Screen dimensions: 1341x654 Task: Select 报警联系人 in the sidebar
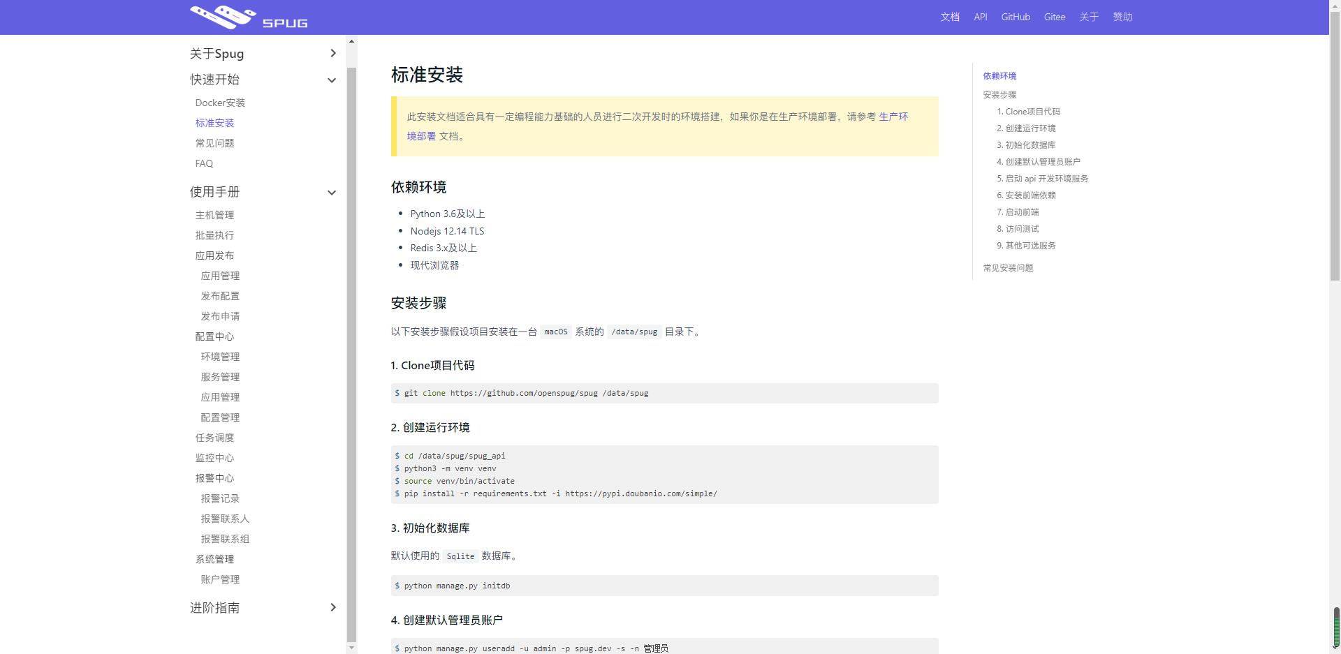tap(225, 519)
